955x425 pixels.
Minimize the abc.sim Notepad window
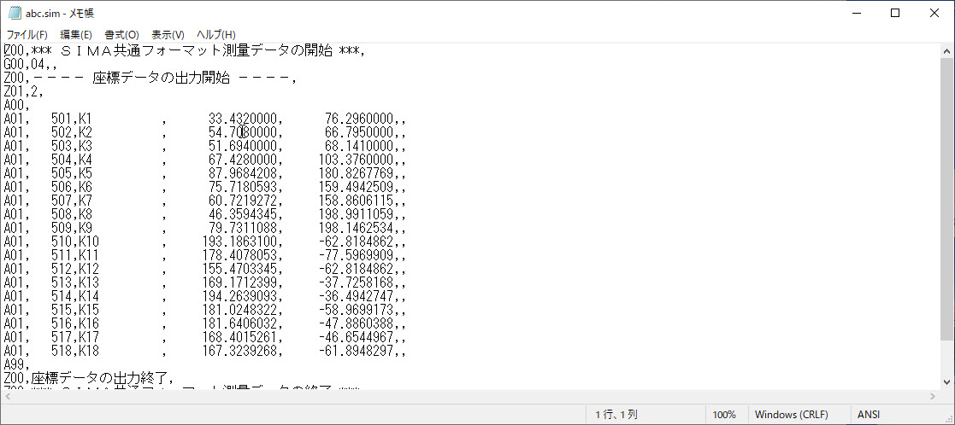tap(854, 13)
